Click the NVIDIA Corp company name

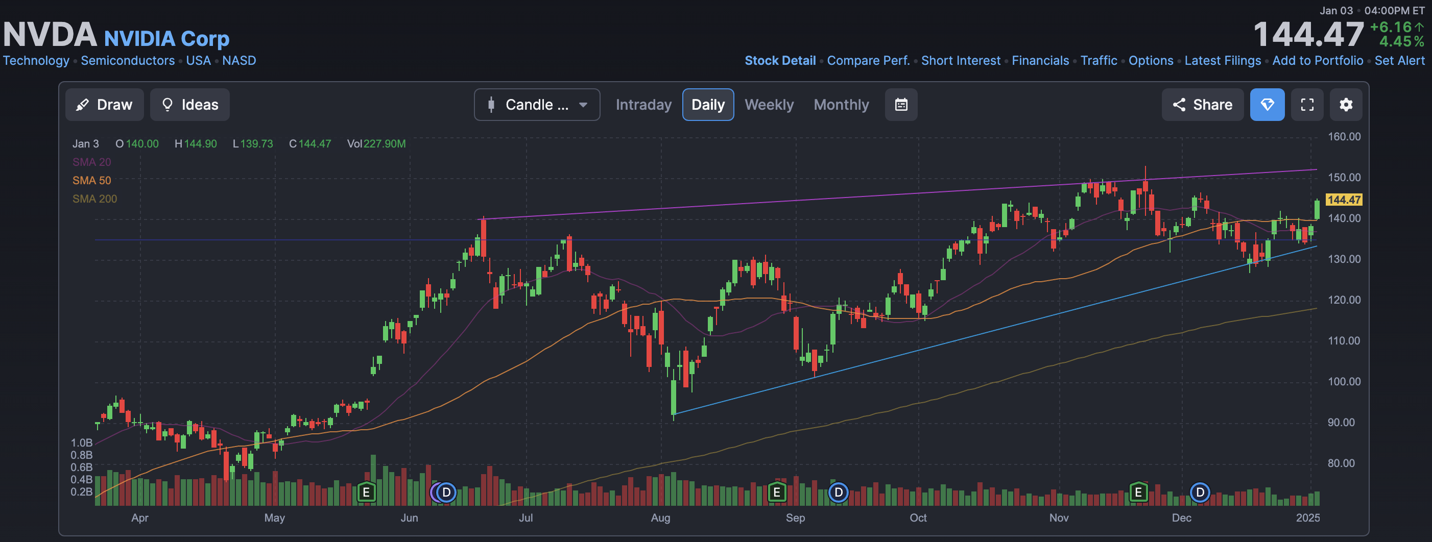click(x=167, y=38)
